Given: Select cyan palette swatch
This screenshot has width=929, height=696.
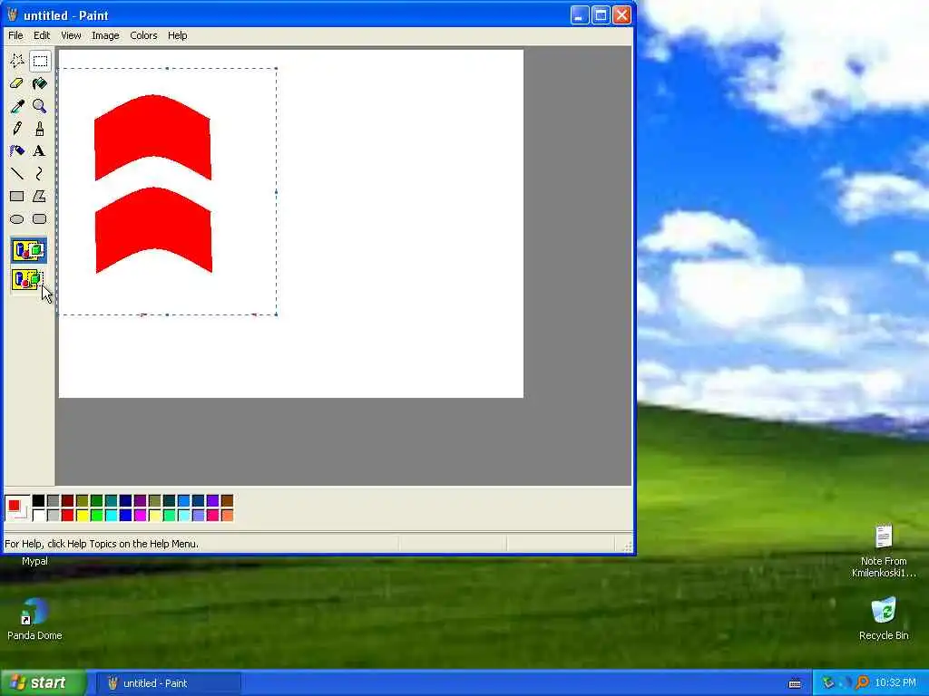Looking at the screenshot, I should point(112,516).
